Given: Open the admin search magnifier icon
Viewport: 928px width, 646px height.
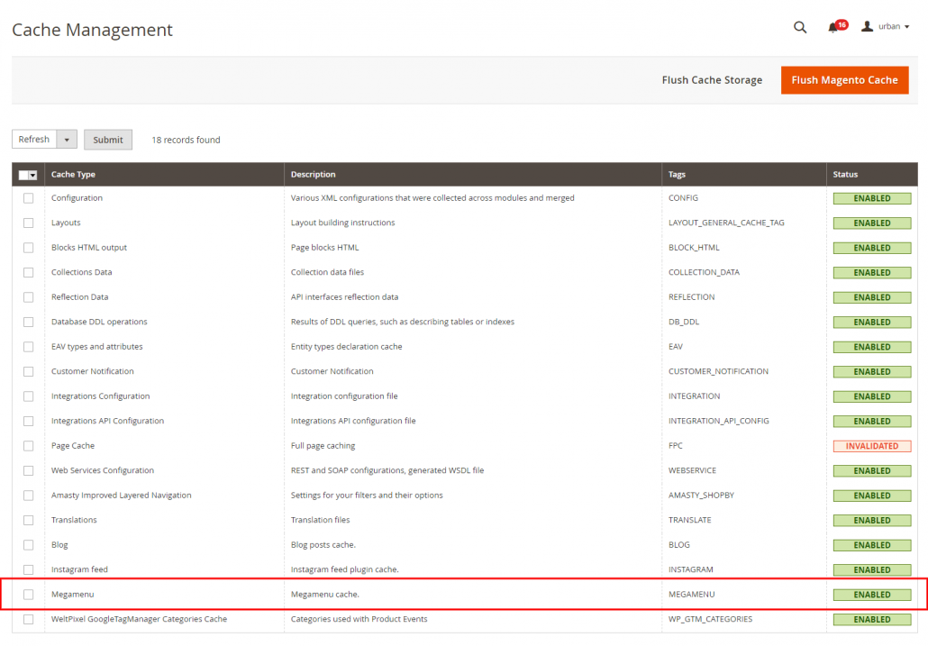Looking at the screenshot, I should (x=800, y=27).
